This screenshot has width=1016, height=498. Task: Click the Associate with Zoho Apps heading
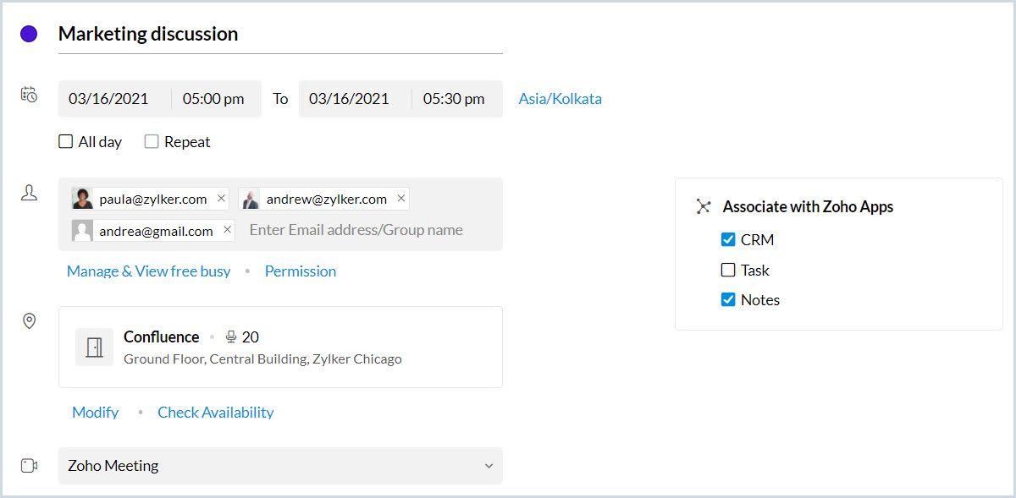tap(808, 206)
